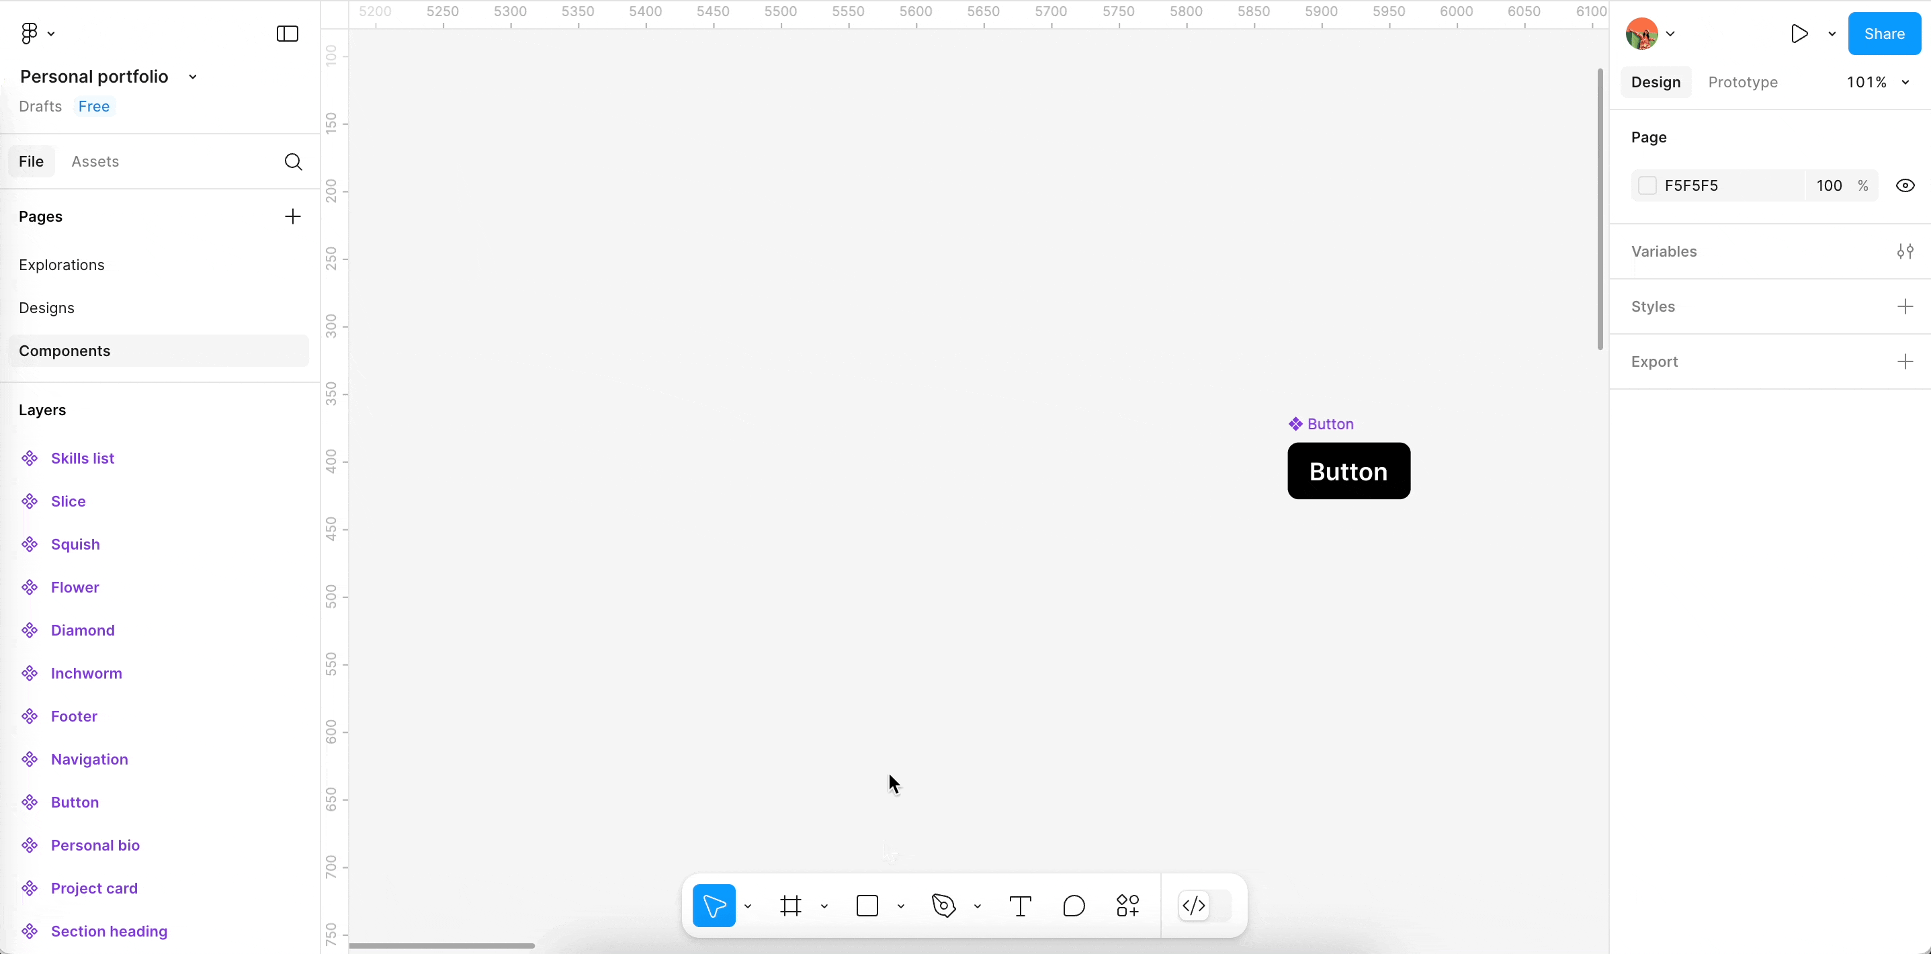This screenshot has height=954, width=1931.
Task: Click the blue Share button
Action: [1884, 34]
